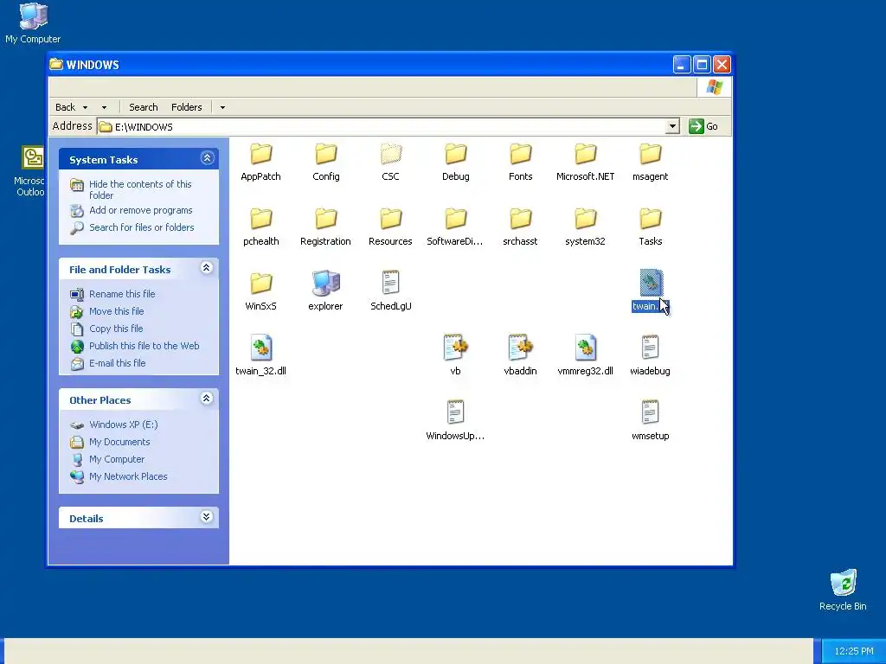Collapse the File and Folder Tasks panel
Viewport: 886px width, 664px height.
(207, 268)
